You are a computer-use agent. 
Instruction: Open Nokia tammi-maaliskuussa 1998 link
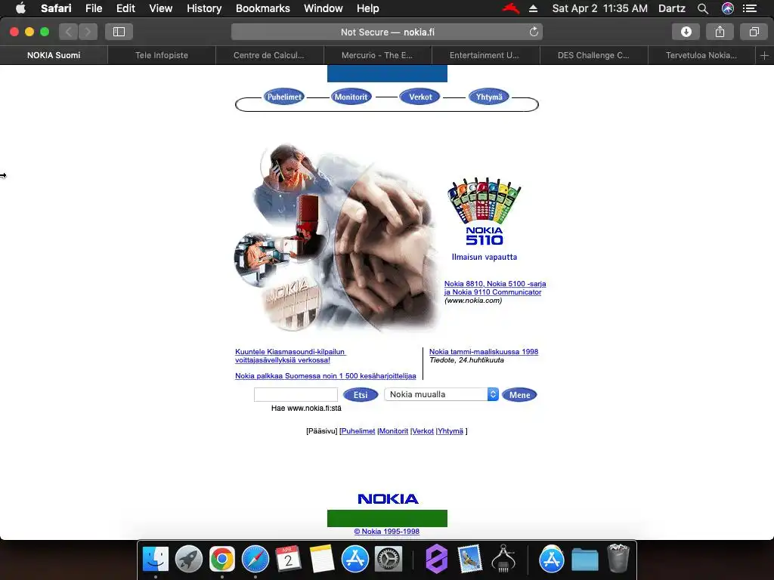[x=484, y=352]
